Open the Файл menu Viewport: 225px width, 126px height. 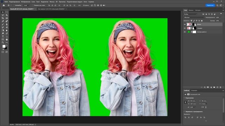click(x=6, y=2)
